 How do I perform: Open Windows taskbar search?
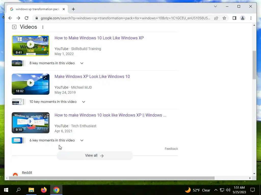[18, 190]
